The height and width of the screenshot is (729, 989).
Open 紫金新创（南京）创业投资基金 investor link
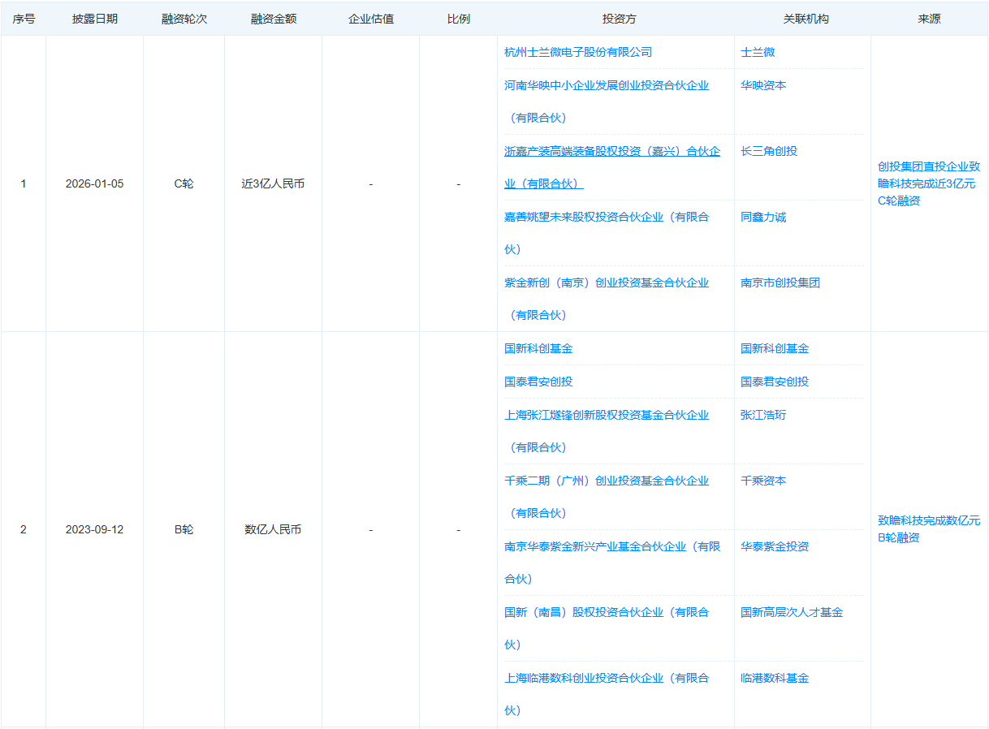[606, 283]
